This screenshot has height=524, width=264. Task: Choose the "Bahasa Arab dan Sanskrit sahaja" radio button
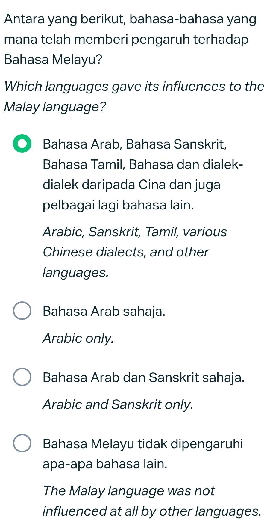pyautogui.click(x=22, y=377)
